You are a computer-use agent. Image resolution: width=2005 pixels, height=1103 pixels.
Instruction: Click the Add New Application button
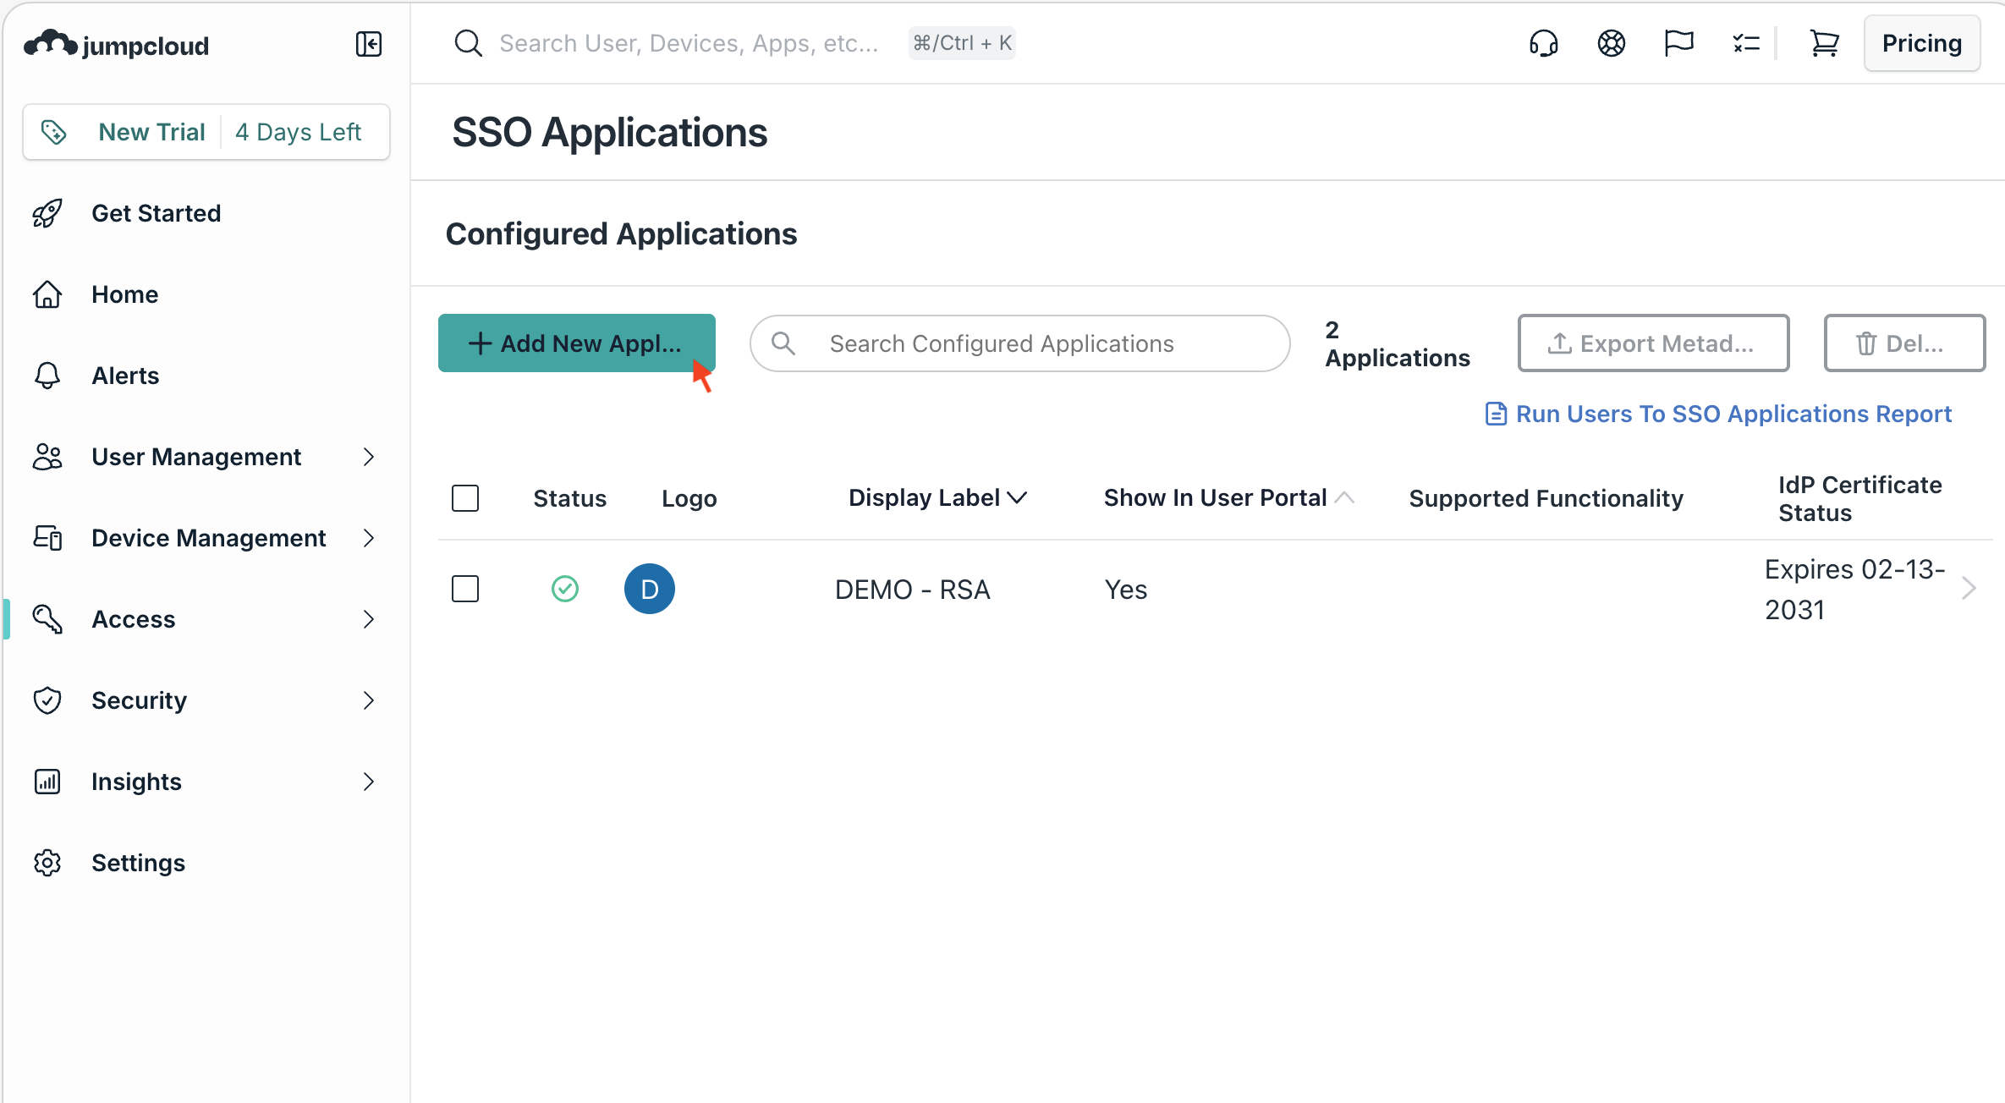tap(576, 343)
